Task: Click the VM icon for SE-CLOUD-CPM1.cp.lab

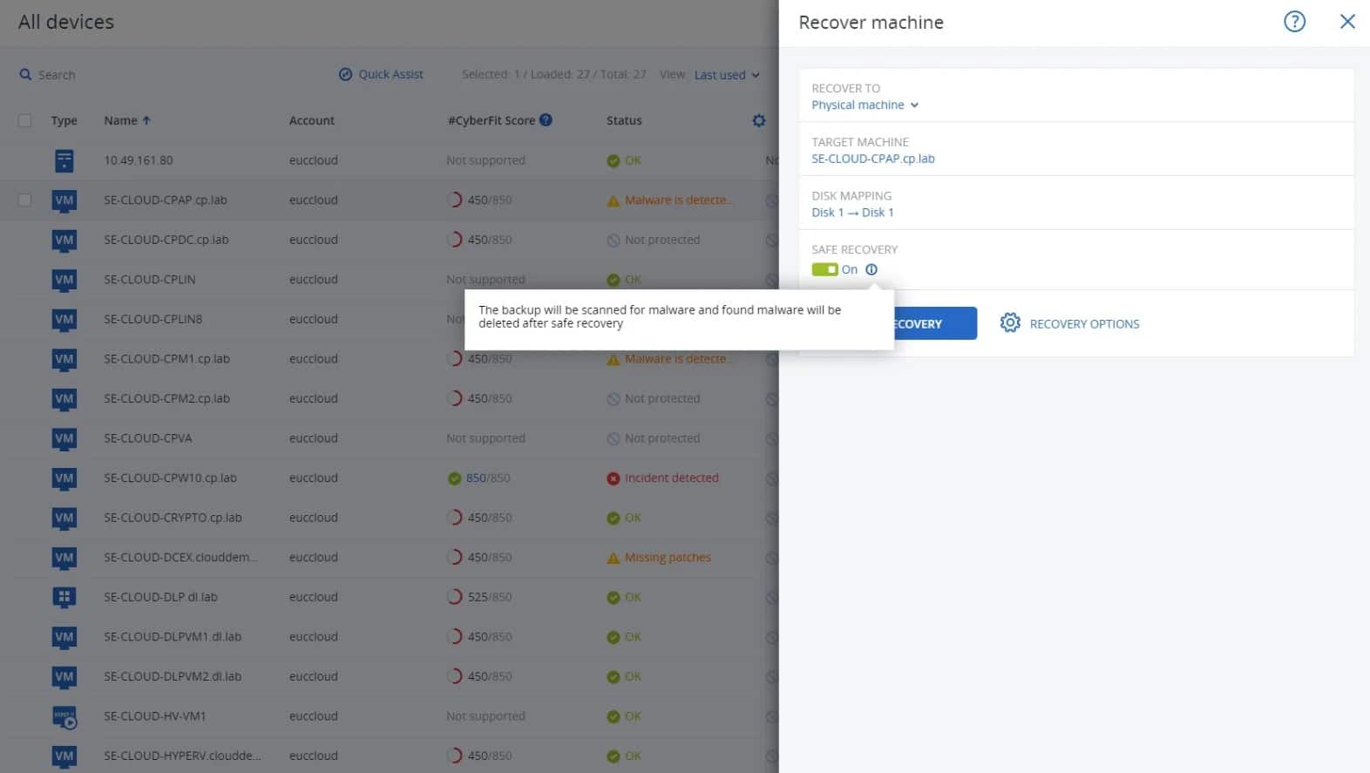Action: point(64,359)
